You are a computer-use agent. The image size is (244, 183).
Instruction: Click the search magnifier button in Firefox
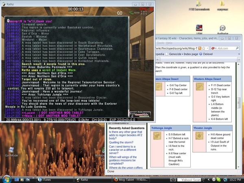pyautogui.click(x=237, y=48)
